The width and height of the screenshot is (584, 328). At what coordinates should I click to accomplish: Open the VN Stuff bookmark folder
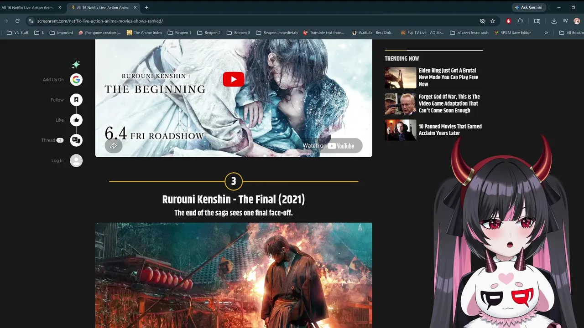tap(18, 33)
